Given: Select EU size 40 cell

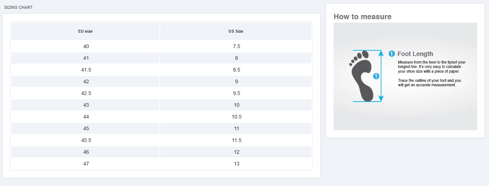Looking at the screenshot, I should point(86,46).
